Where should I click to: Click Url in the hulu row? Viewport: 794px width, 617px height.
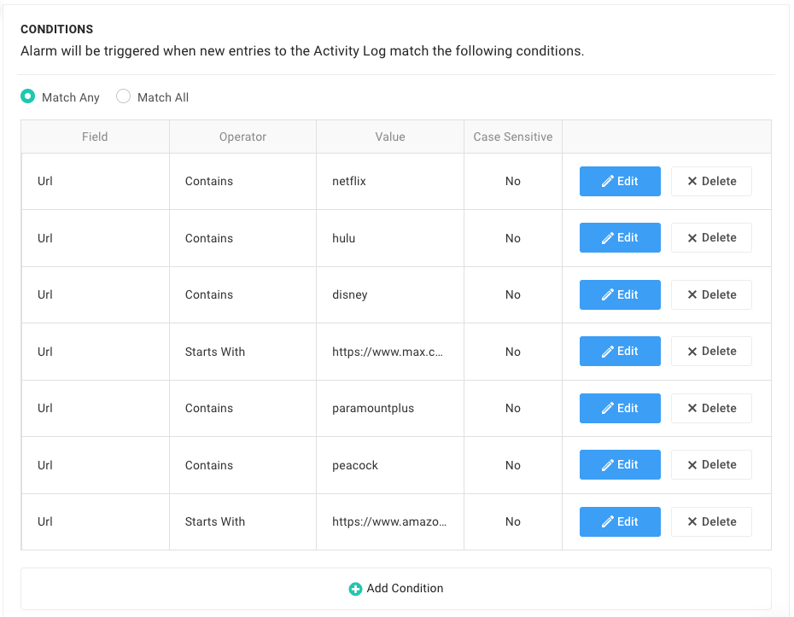45,238
